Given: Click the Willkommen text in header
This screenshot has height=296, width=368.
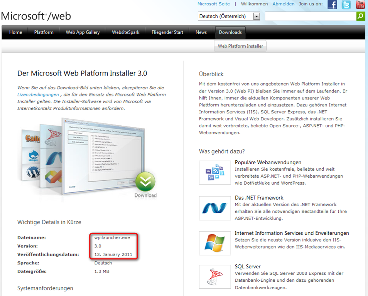Looking at the screenshot, I should [x=254, y=4].
